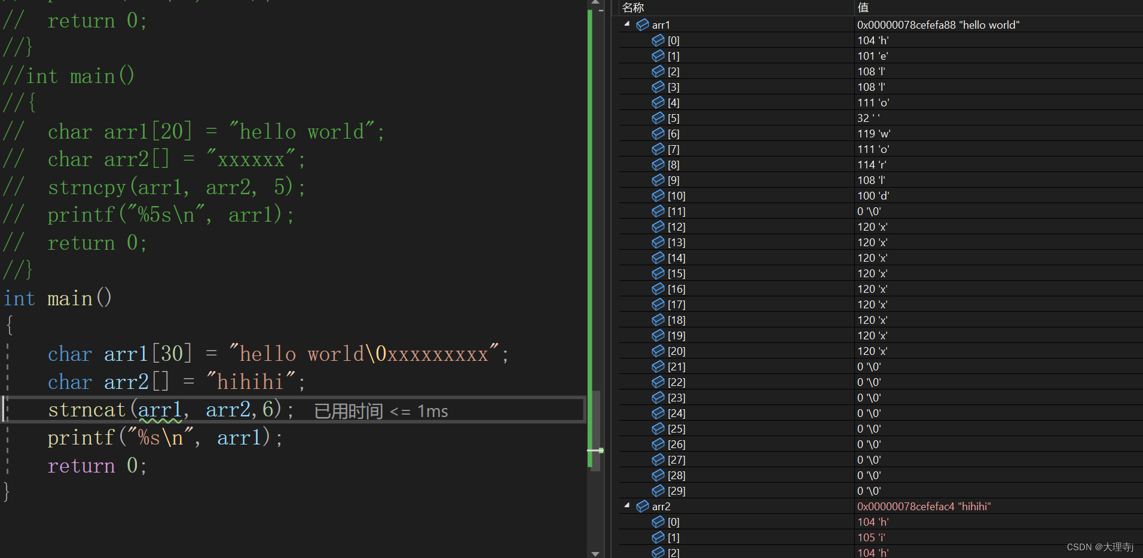
Task: Click the strncat function call in code
Action: 170,410
